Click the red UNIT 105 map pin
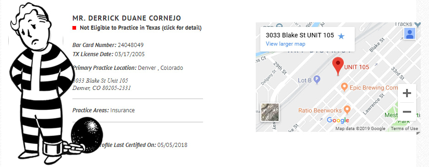The width and height of the screenshot is (429, 167). pyautogui.click(x=338, y=66)
